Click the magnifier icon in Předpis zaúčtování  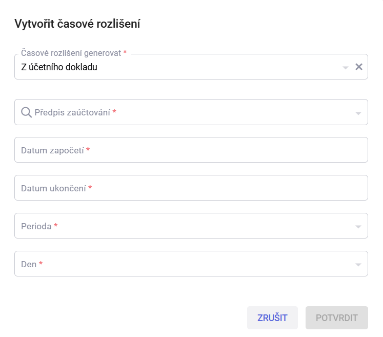26,112
